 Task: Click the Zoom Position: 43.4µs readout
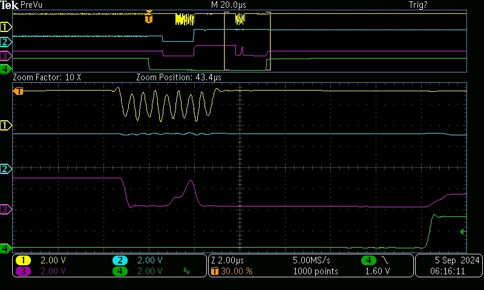178,77
